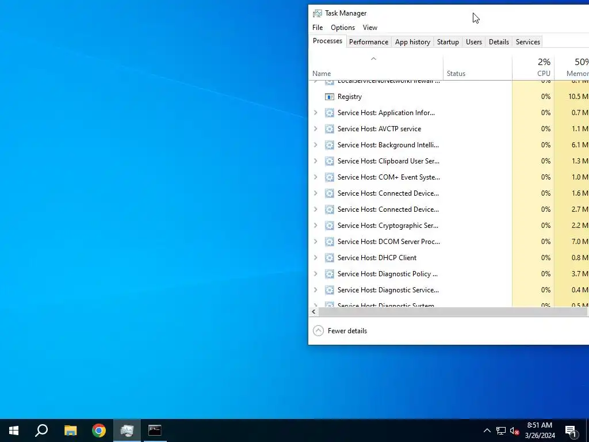Image resolution: width=589 pixels, height=442 pixels.
Task: Open taskbar Search
Action: point(41,430)
